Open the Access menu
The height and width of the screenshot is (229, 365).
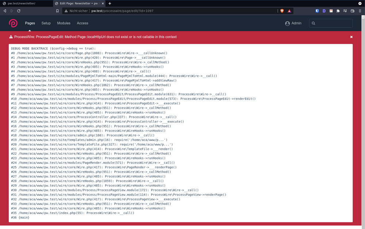coord(82,23)
